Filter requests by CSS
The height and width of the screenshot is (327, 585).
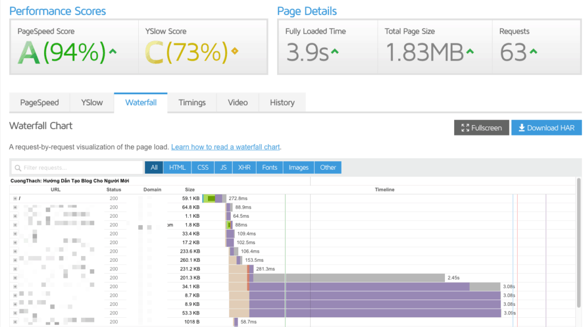[x=203, y=168]
